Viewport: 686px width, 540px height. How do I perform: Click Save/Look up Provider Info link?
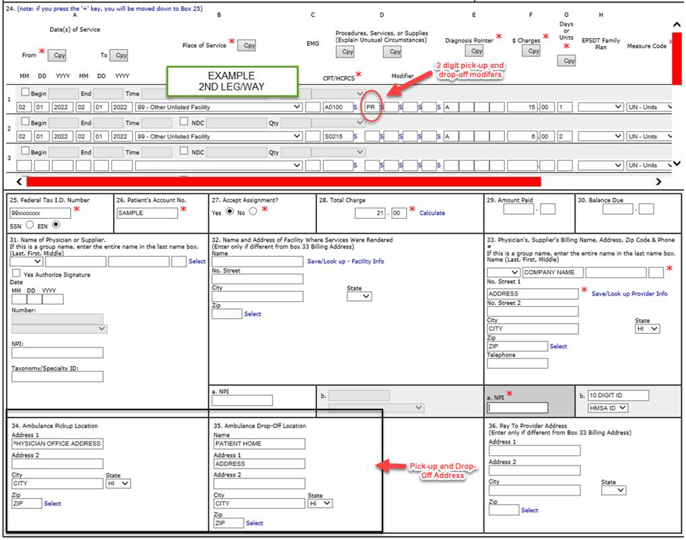[629, 294]
